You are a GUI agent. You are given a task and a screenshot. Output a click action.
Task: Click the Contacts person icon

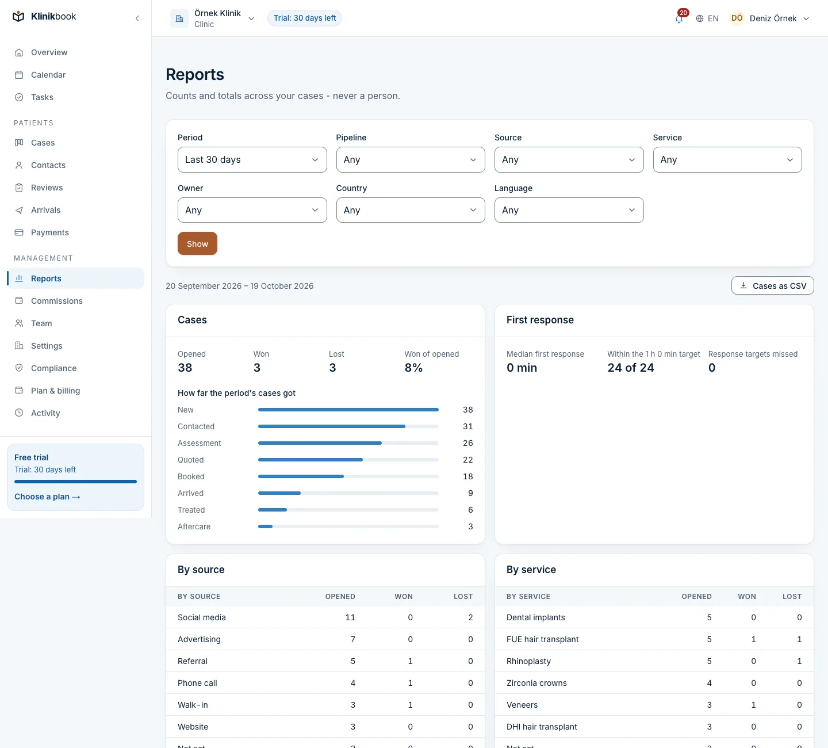tap(19, 165)
